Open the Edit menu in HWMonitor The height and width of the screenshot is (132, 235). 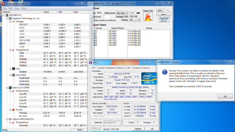pyautogui.click(x=10, y=8)
